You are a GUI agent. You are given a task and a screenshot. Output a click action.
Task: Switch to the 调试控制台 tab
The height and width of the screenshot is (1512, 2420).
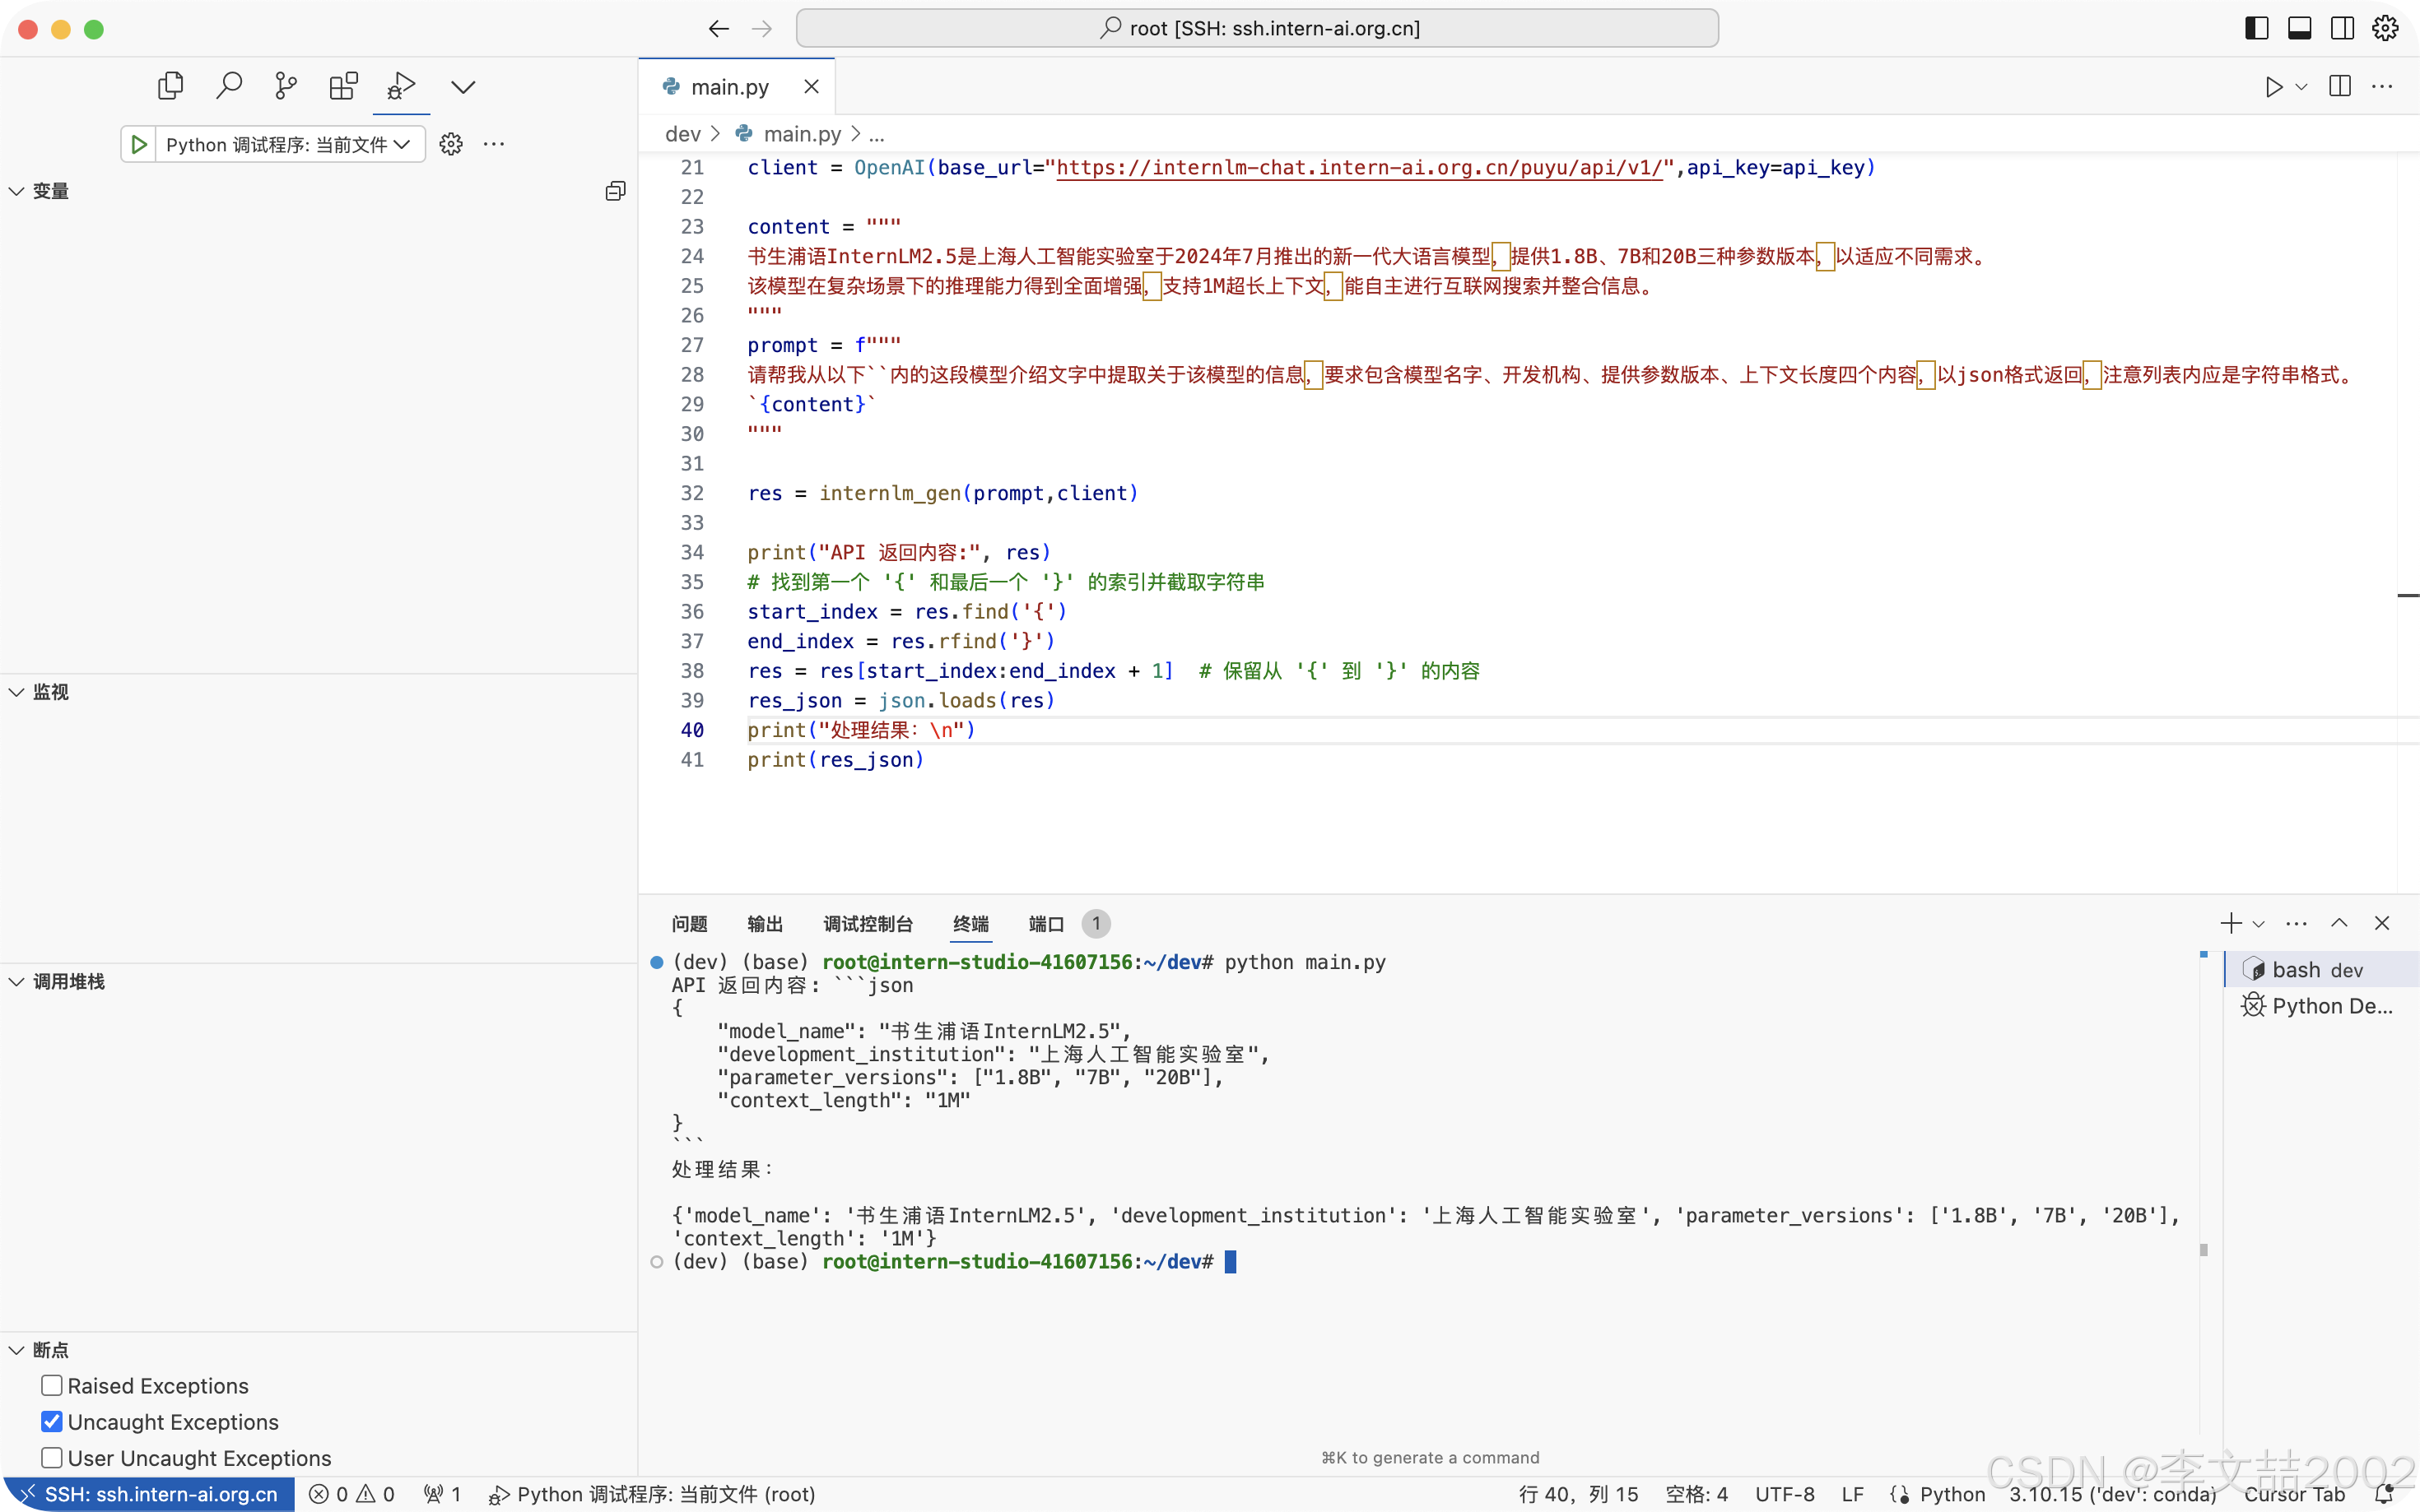pyautogui.click(x=867, y=924)
